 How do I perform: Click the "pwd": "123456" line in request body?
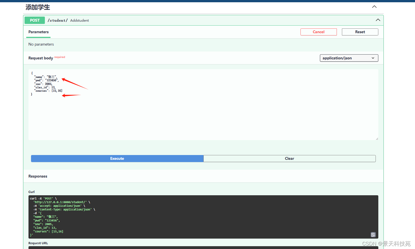46,80
